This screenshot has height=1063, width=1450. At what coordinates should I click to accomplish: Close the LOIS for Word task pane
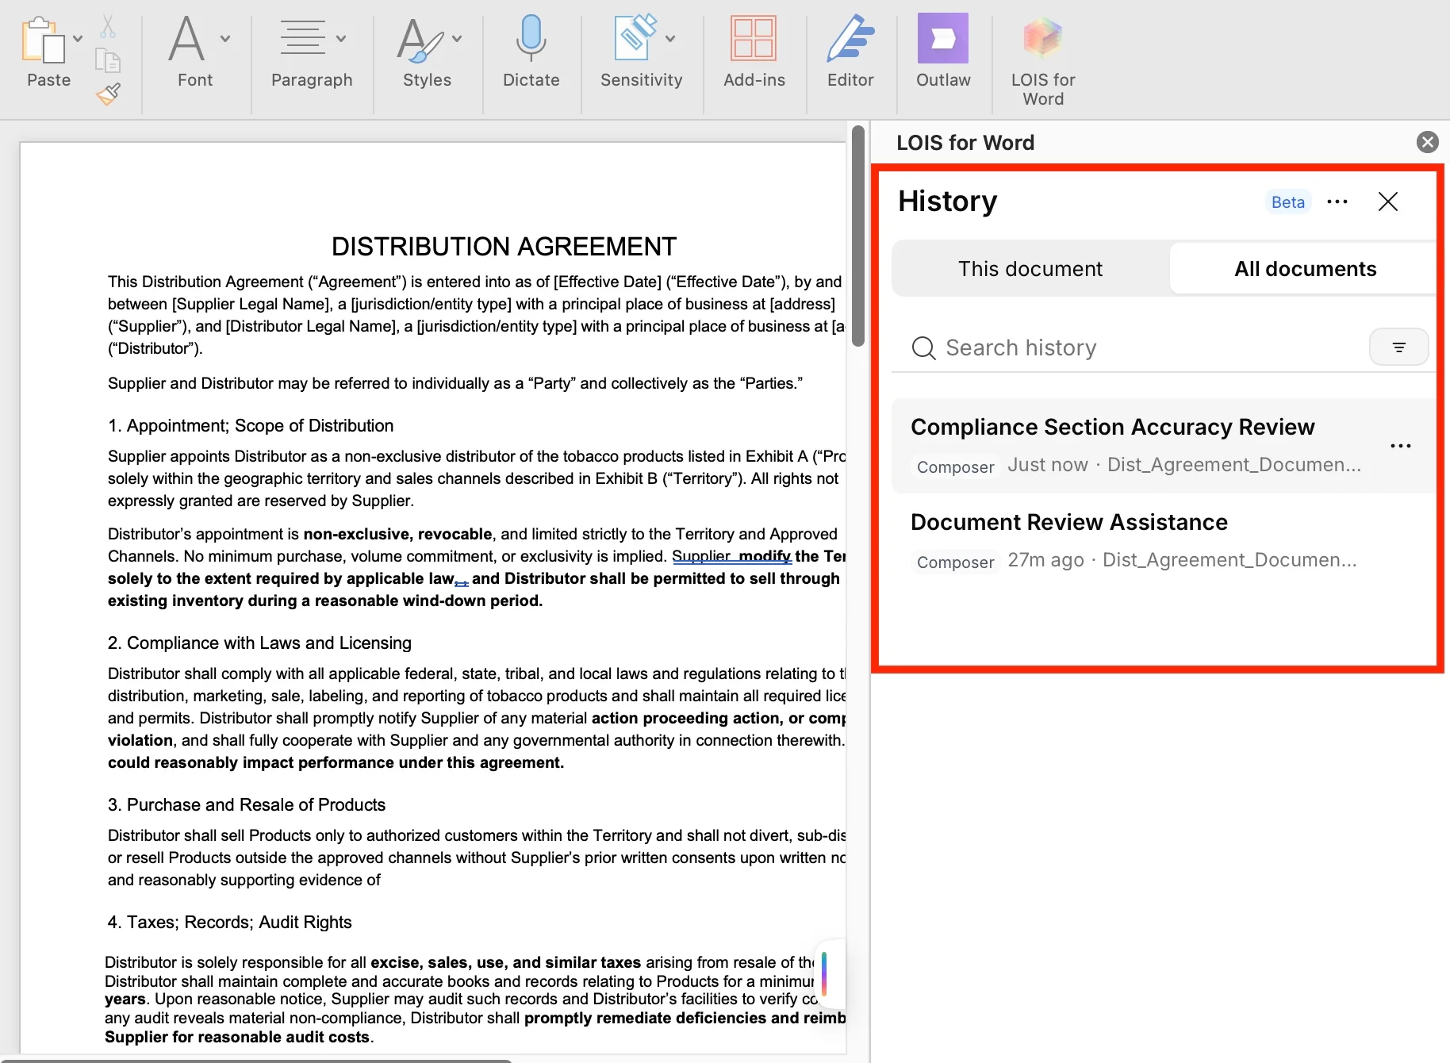1428,142
